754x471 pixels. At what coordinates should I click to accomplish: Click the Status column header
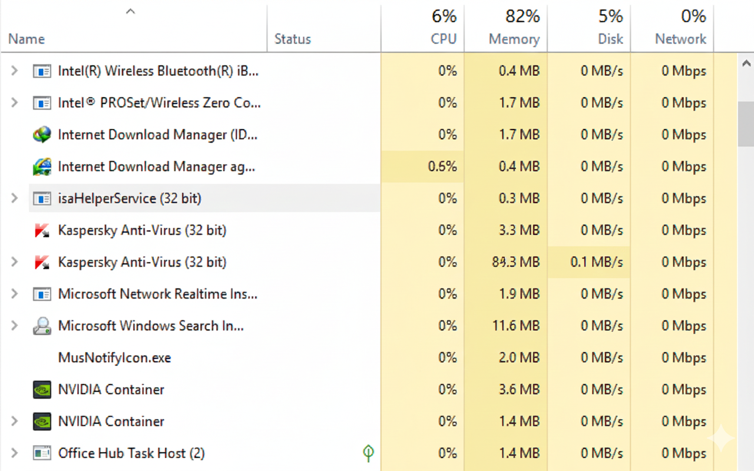click(293, 39)
